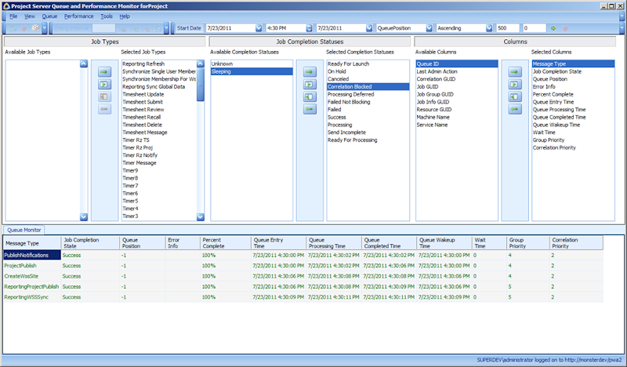Open the Ascending sort order dropdown
This screenshot has width=627, height=367.
coord(489,28)
